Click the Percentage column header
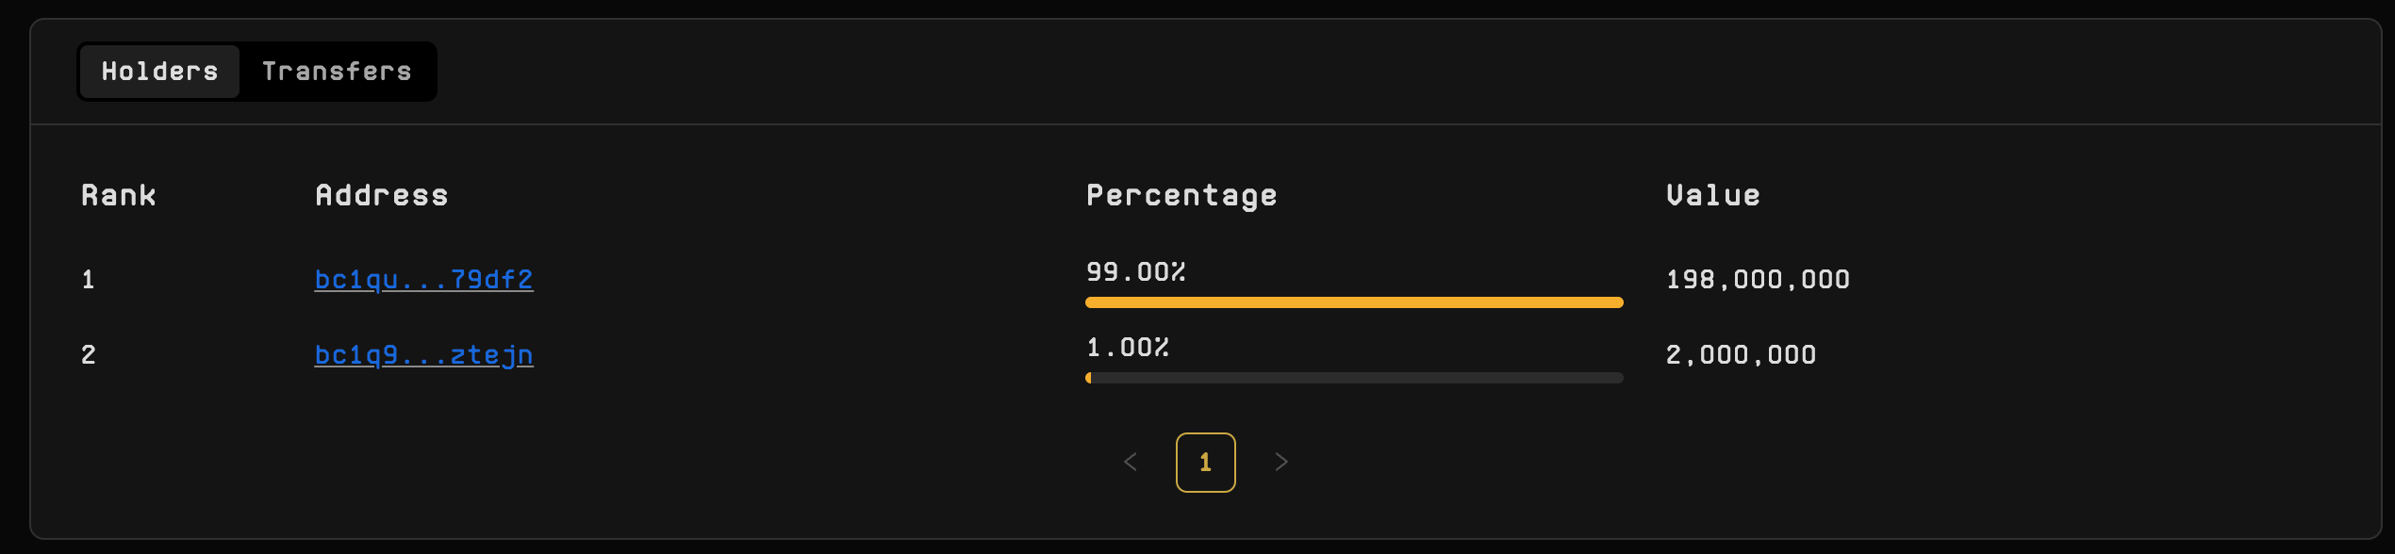2395x554 pixels. [1181, 195]
